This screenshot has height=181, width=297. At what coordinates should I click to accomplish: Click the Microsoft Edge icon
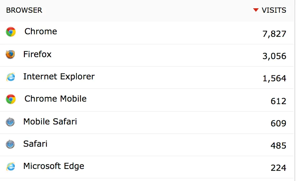tap(11, 167)
